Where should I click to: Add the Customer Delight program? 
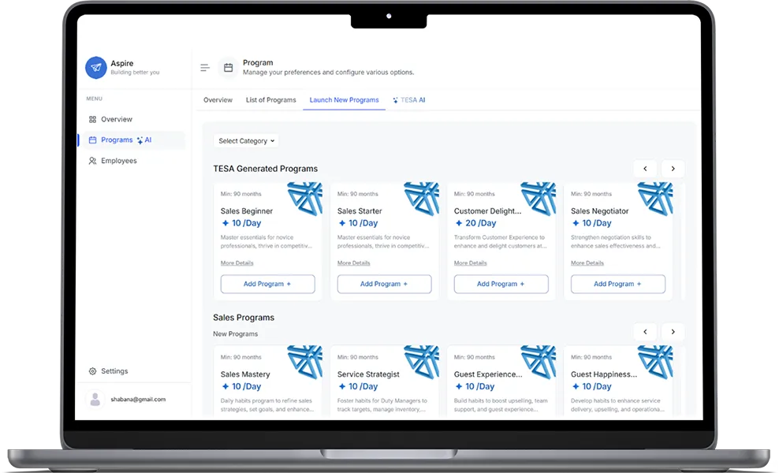[501, 285]
